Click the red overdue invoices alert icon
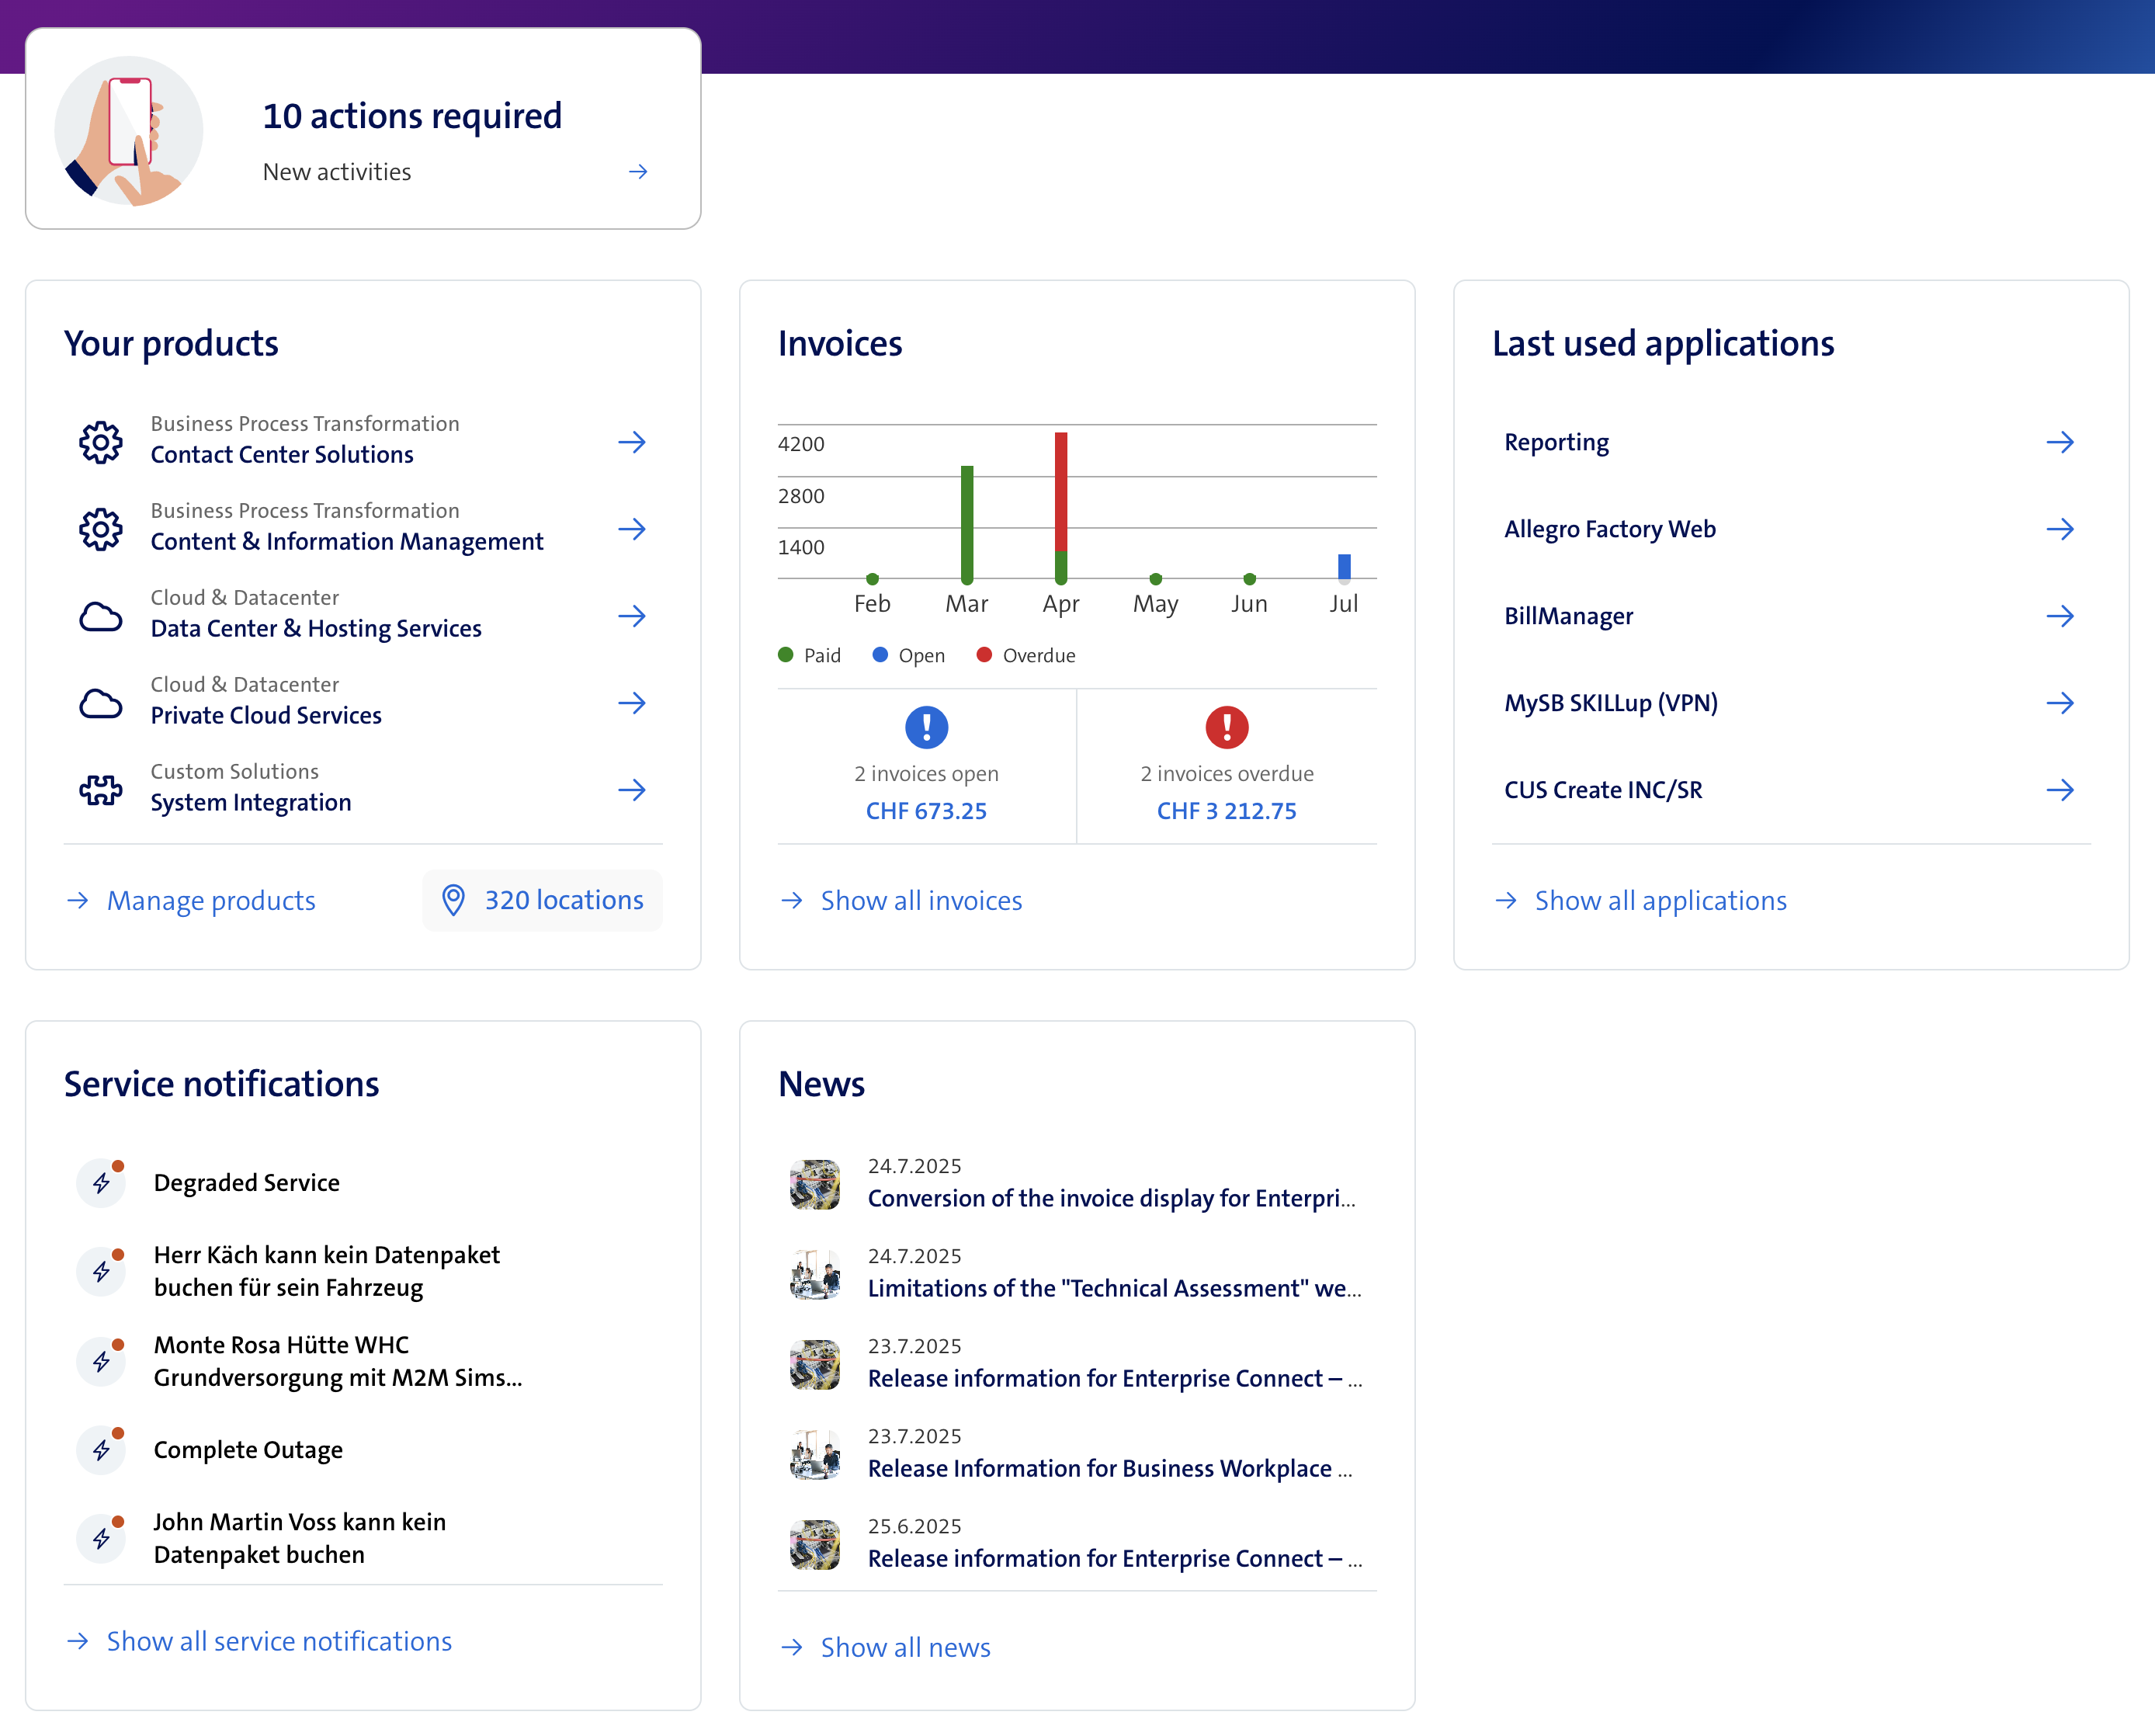The height and width of the screenshot is (1736, 2155). [1226, 727]
